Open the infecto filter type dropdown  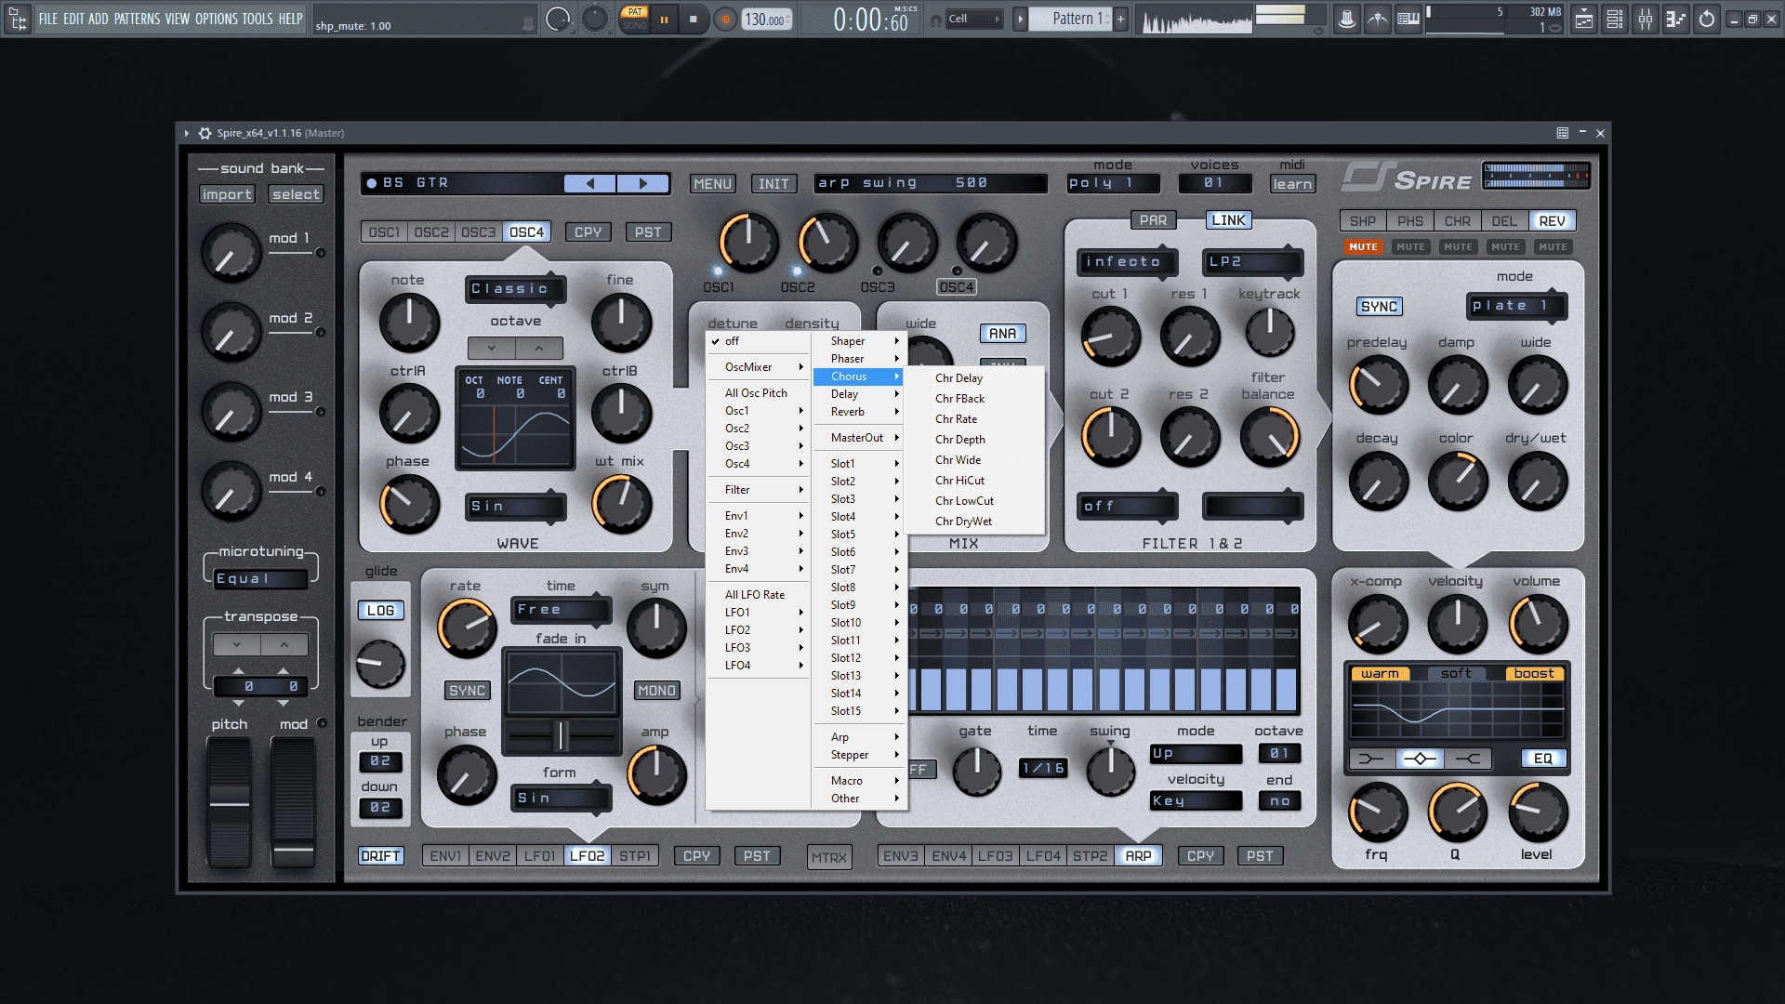click(x=1127, y=262)
